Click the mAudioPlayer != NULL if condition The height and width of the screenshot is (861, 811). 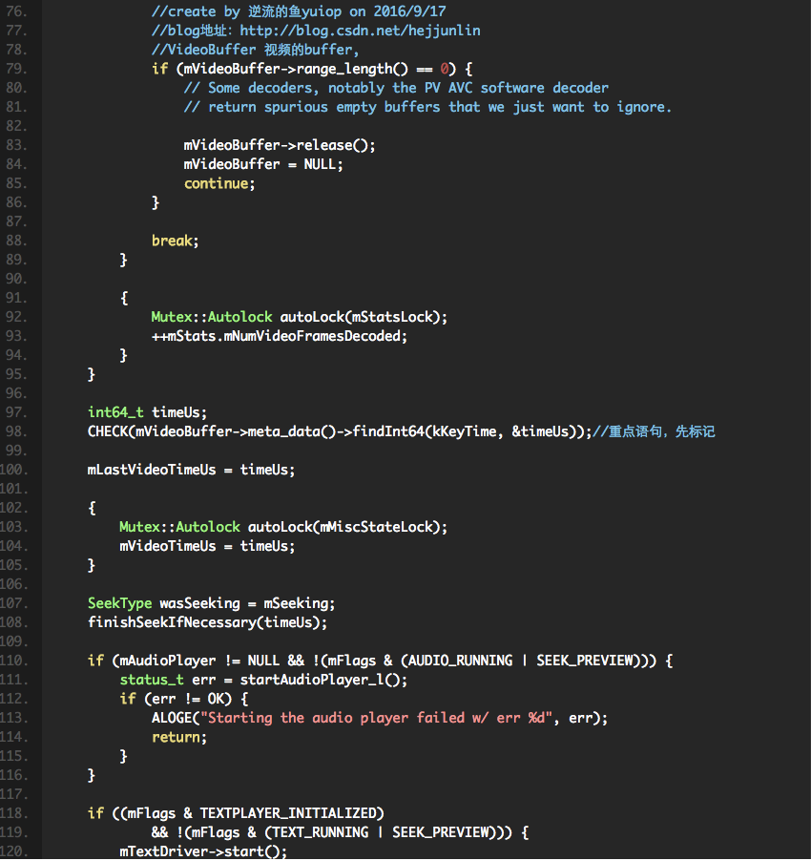[x=381, y=661]
